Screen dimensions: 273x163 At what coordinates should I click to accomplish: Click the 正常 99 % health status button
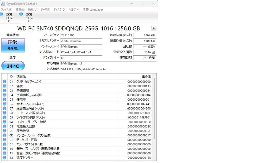click(13, 45)
